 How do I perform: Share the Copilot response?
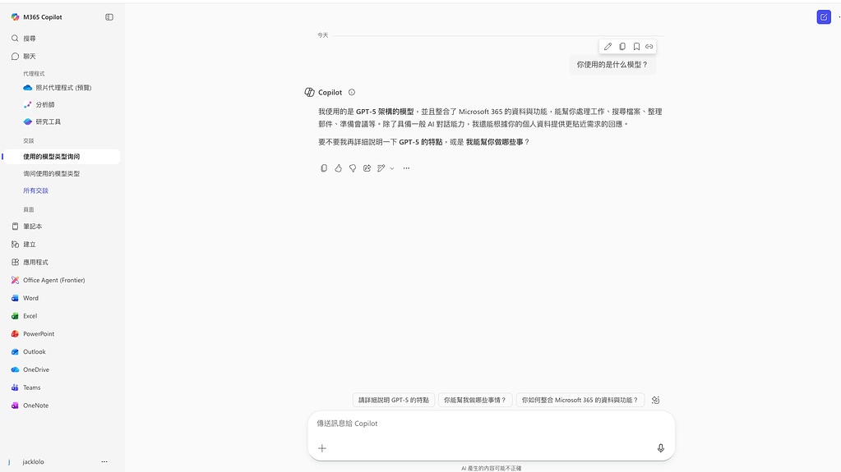[x=367, y=168]
